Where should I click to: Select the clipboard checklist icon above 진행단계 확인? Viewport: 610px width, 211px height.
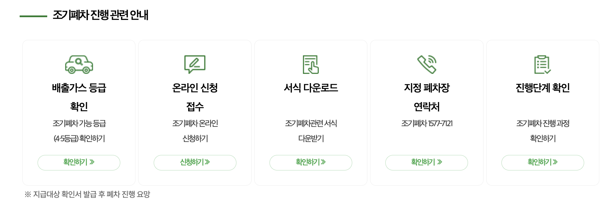[543, 64]
